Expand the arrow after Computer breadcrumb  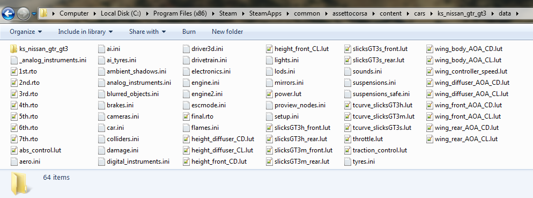point(95,14)
